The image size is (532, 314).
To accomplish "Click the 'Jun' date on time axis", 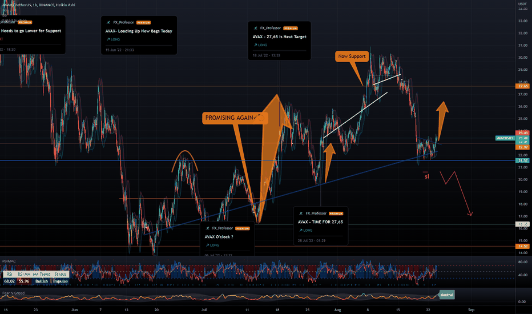I will click(x=75, y=309).
